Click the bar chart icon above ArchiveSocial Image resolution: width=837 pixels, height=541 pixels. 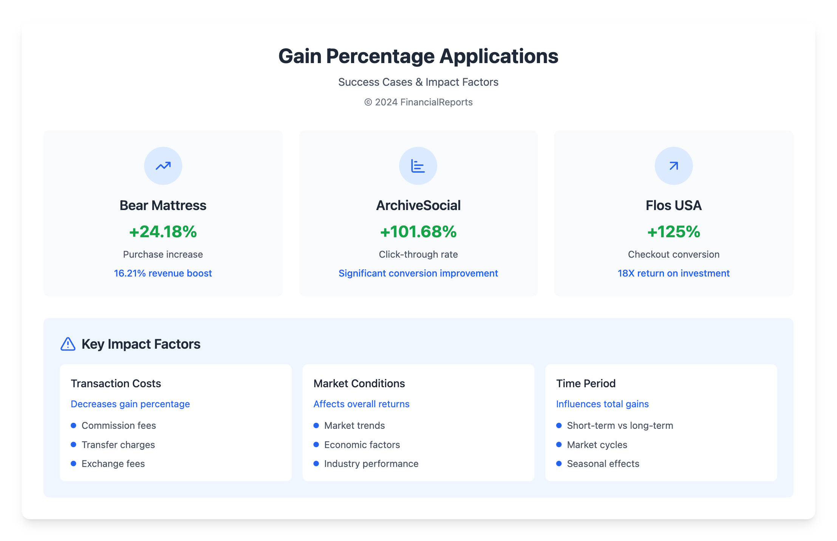[418, 166]
